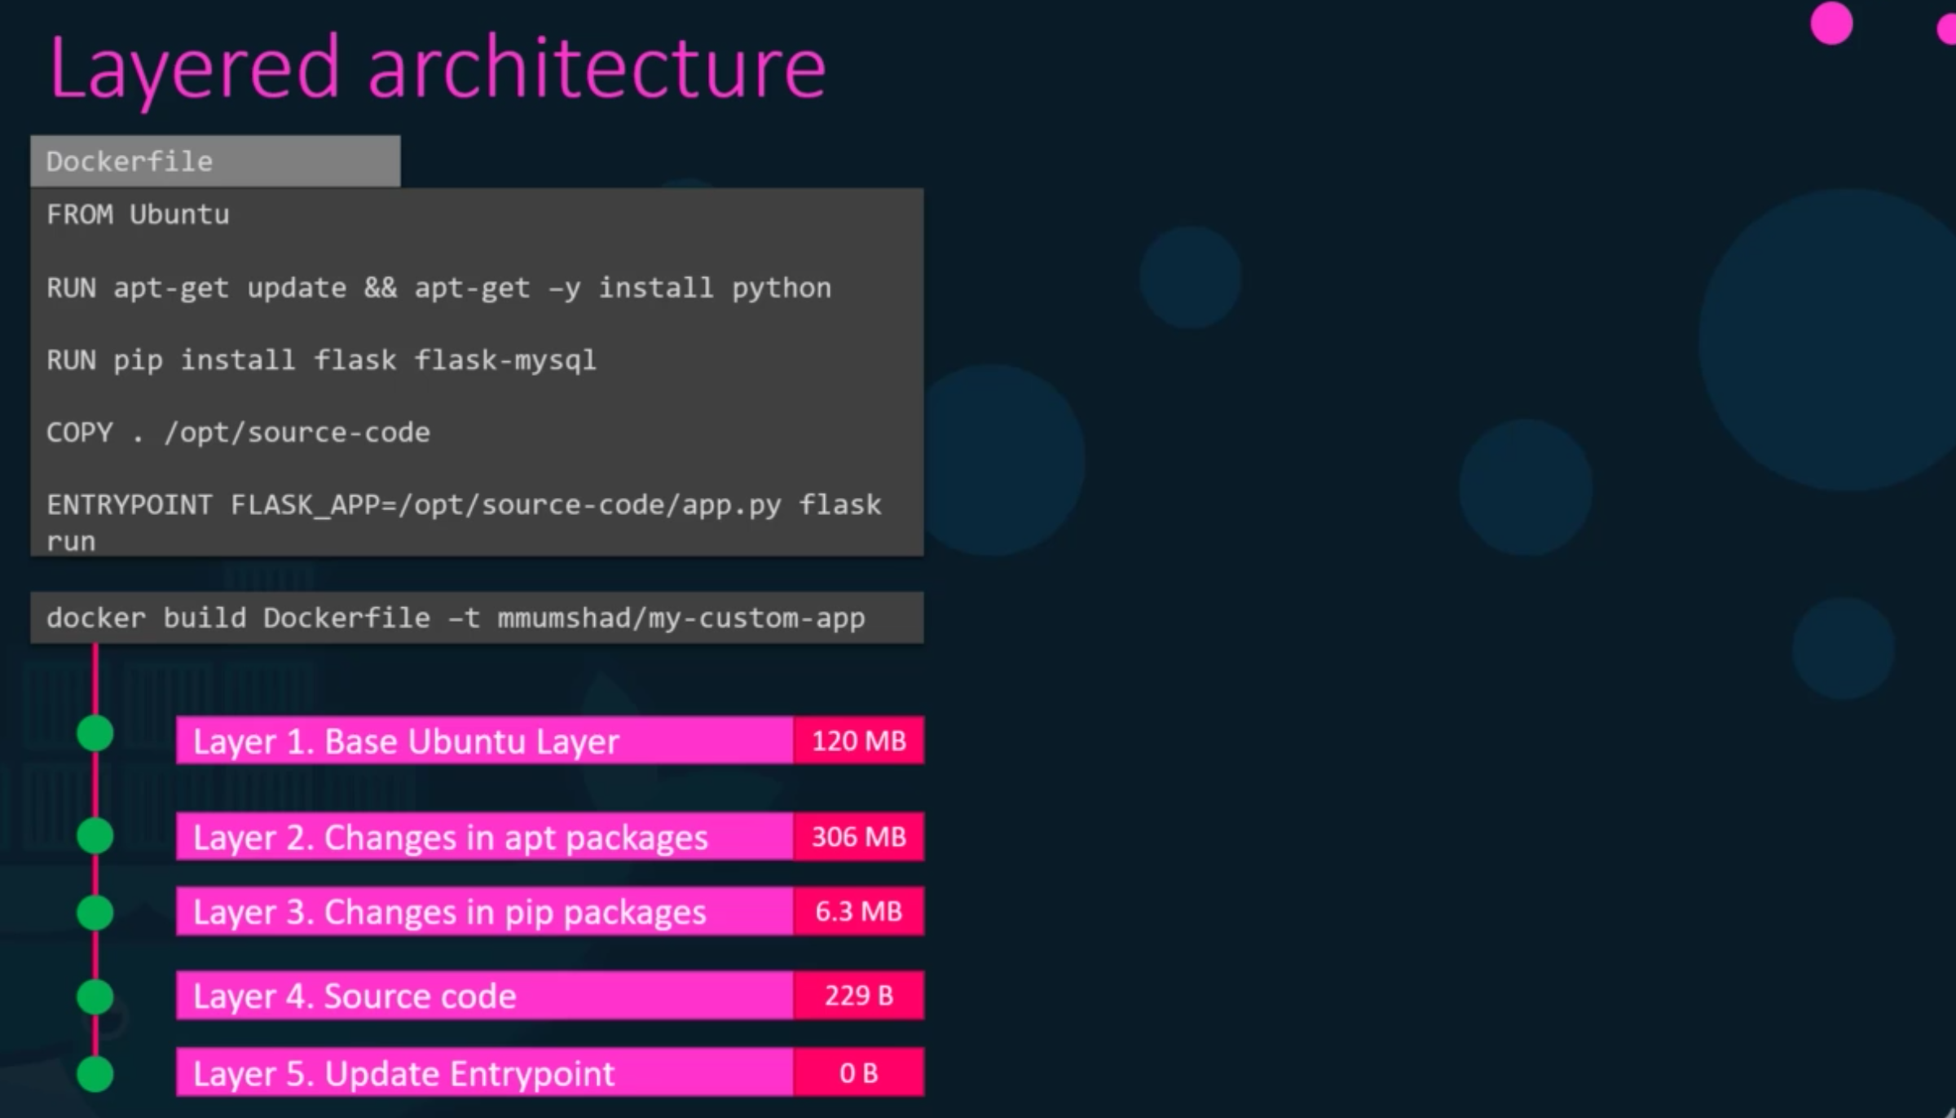Select the Dockerfile tab header

(215, 161)
